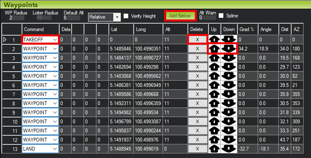Move waypoint row 3 up
This screenshot has width=311, height=158.
(214, 57)
